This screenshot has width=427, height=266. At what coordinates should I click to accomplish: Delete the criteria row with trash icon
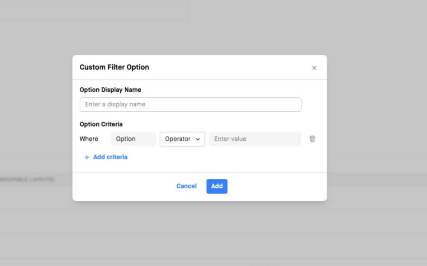point(313,139)
